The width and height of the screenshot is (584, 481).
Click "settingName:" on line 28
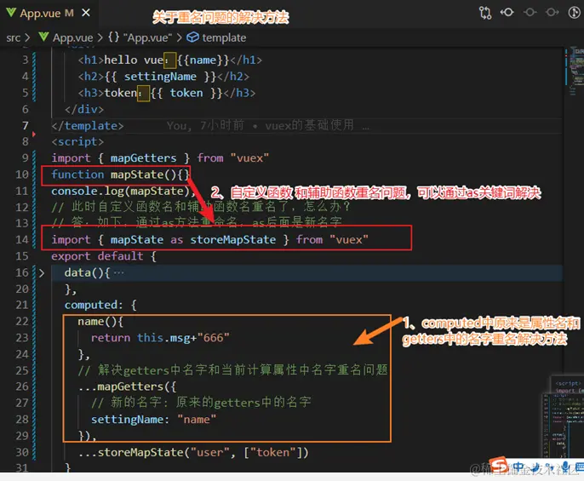point(130,420)
